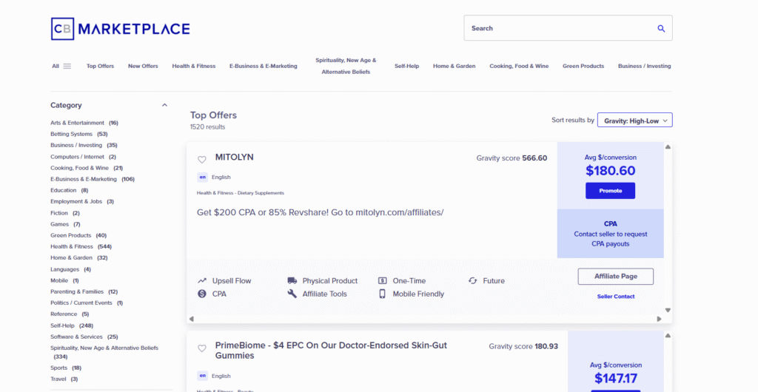758x392 pixels.
Task: Filter by Reference category
Action: click(x=70, y=314)
